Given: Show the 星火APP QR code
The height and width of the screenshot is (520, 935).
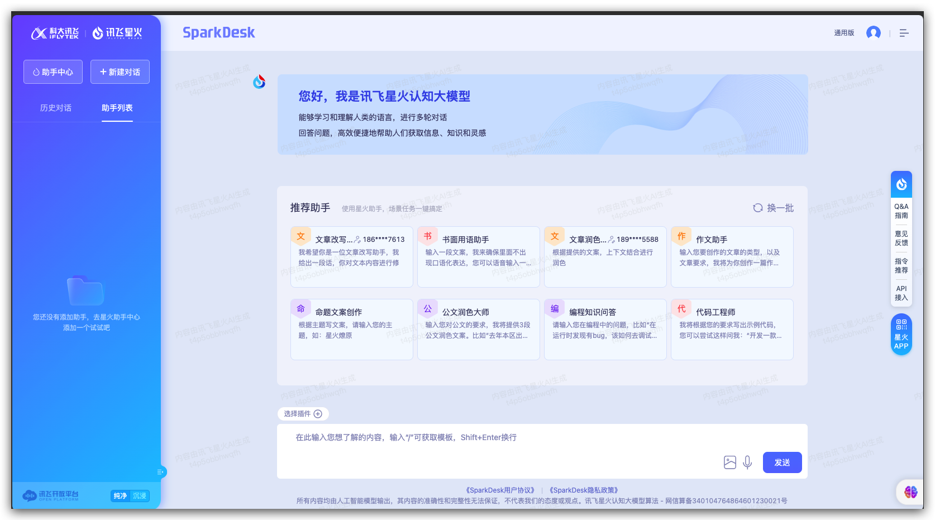Looking at the screenshot, I should click(x=901, y=334).
